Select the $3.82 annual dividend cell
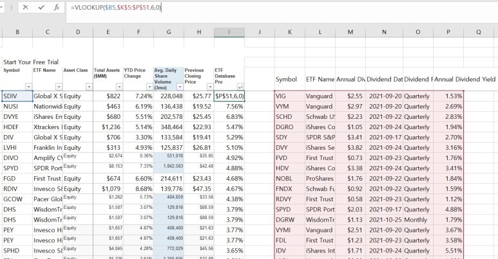Screen dimensions: 498x259 [350, 148]
